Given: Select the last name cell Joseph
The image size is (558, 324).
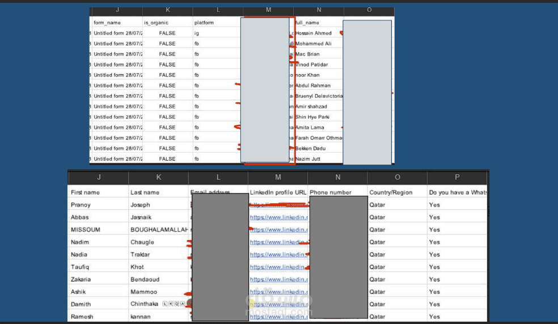Looking at the screenshot, I should [x=158, y=205].
